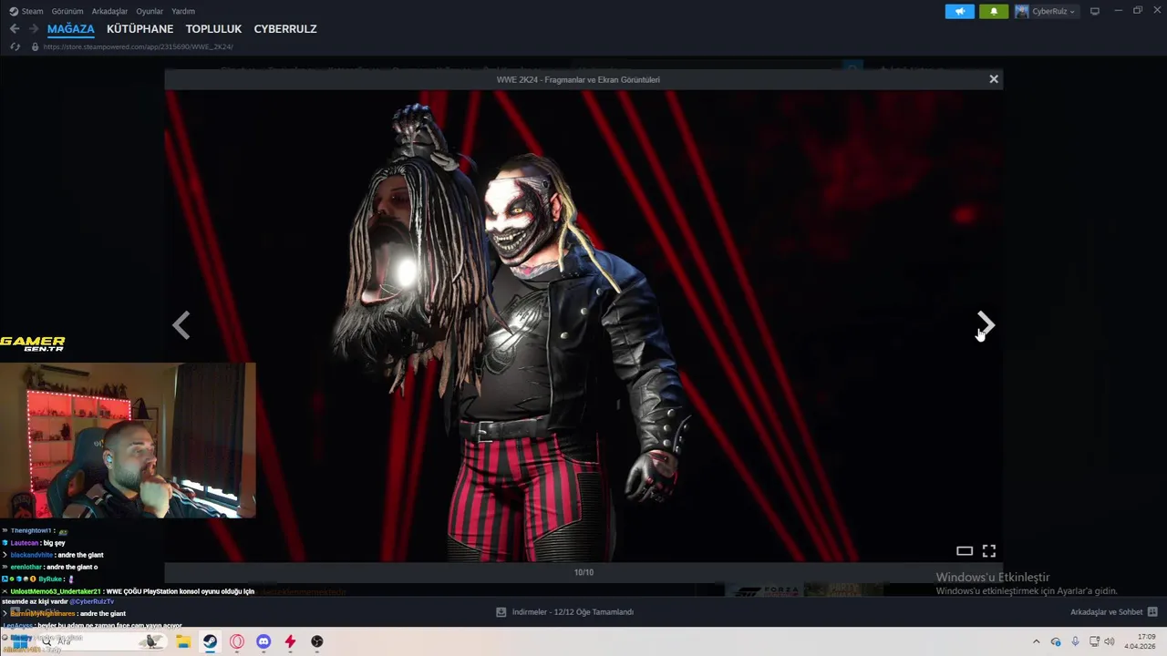Screen dimensions: 1167x656
Task: Click the downloads tray icon
Action: point(501,611)
